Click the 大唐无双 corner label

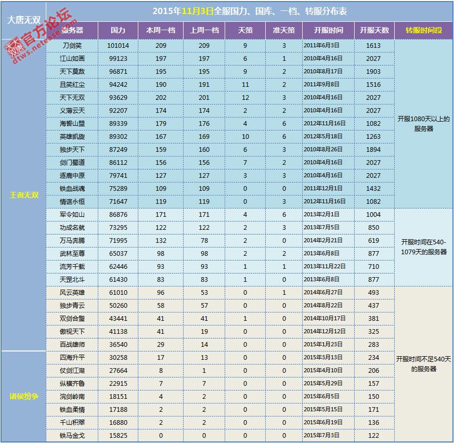coord(23,20)
